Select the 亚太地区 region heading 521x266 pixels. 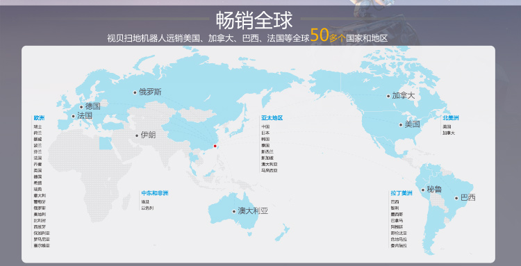point(272,118)
